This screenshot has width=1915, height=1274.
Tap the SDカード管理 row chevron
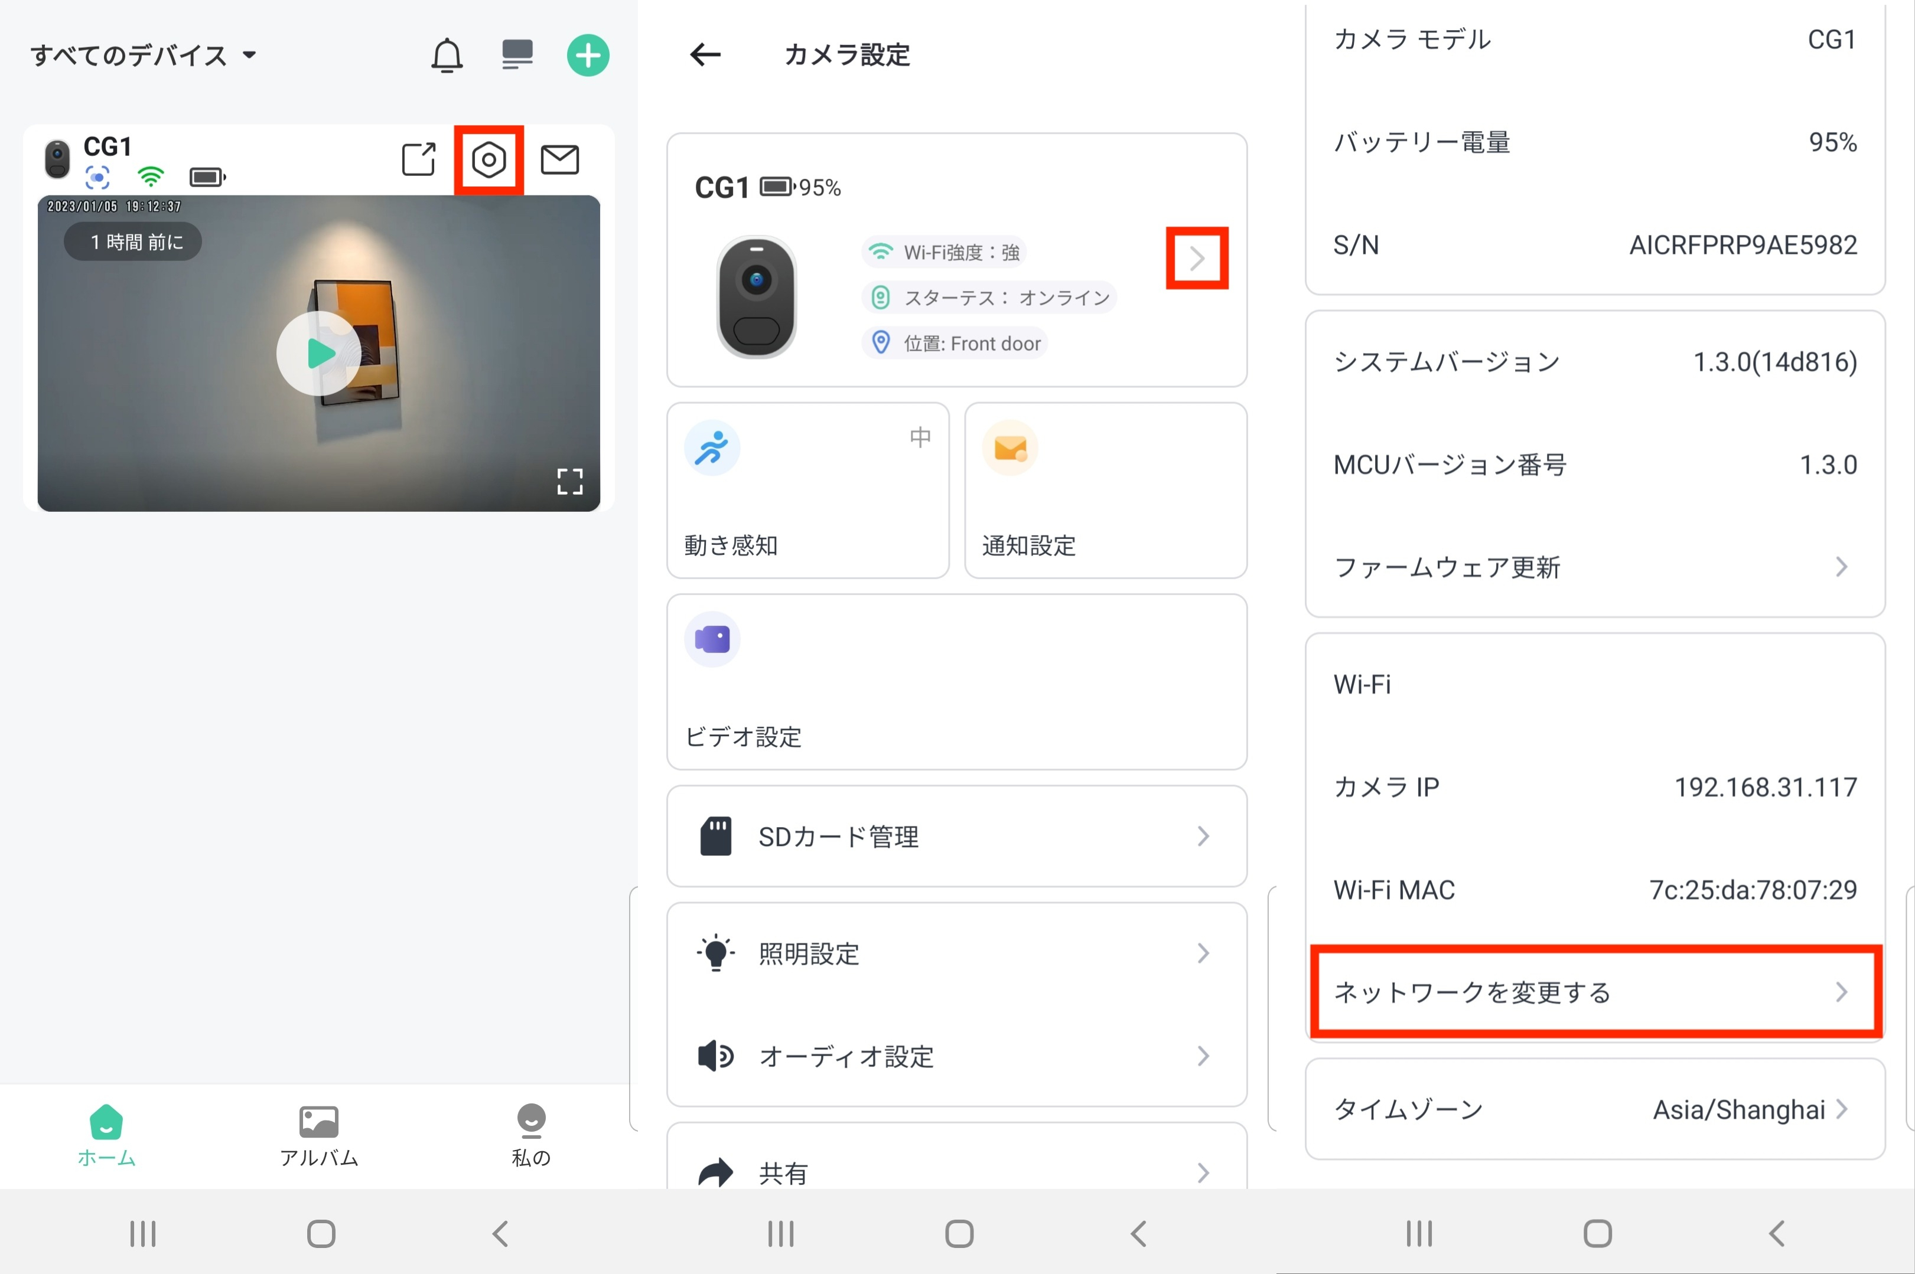1203,836
